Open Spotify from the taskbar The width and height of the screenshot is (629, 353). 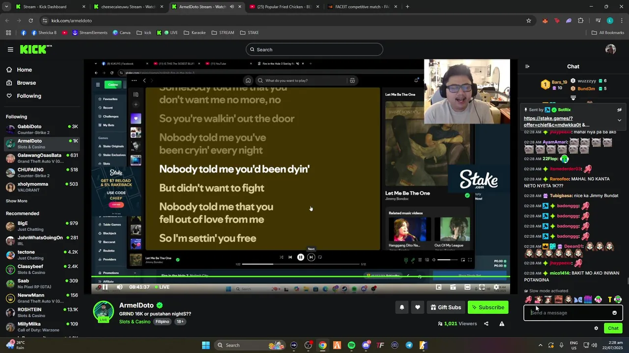pyautogui.click(x=351, y=345)
